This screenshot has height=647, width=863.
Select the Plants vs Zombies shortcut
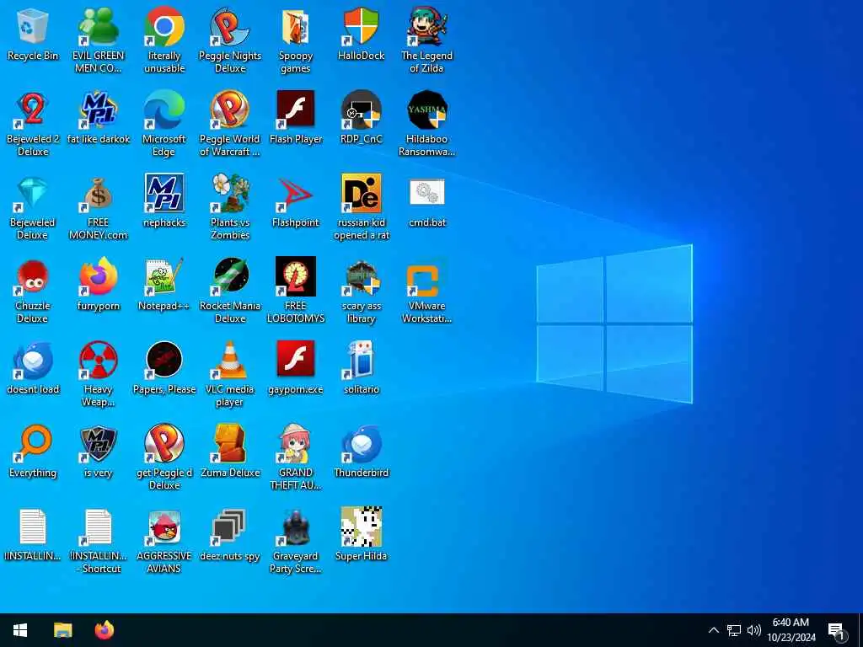coord(230,194)
